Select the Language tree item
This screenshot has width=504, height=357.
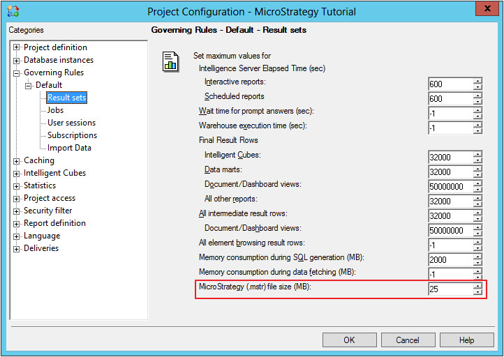[x=42, y=236]
